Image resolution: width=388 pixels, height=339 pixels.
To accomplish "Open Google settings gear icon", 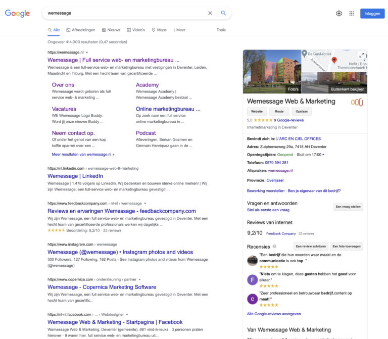I will click(339, 13).
